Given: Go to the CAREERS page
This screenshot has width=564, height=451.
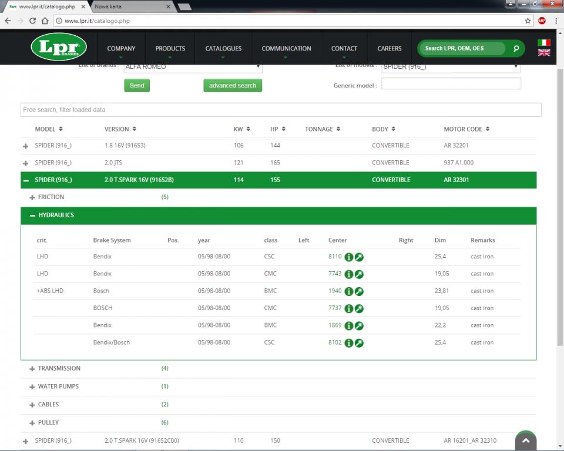Looking at the screenshot, I should coord(389,49).
